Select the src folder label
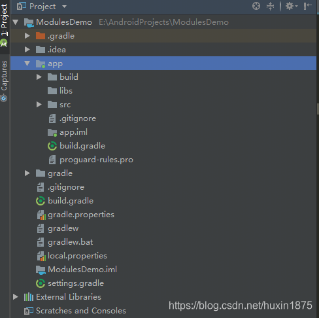 pos(65,105)
